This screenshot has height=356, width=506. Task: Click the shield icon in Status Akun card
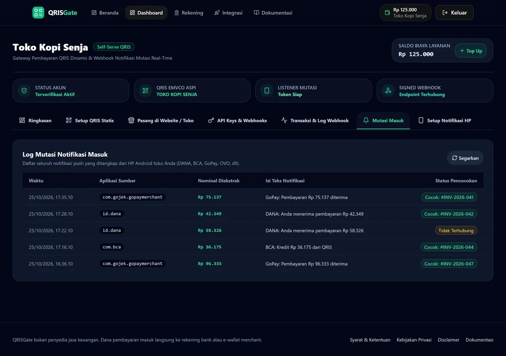(x=24, y=91)
